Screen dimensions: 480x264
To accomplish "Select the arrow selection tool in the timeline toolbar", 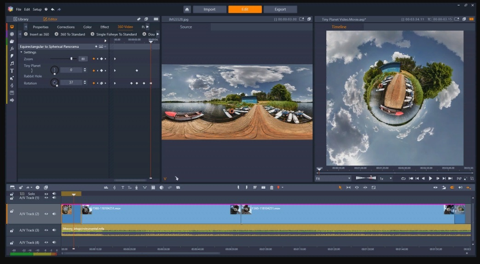I will pyautogui.click(x=340, y=187).
